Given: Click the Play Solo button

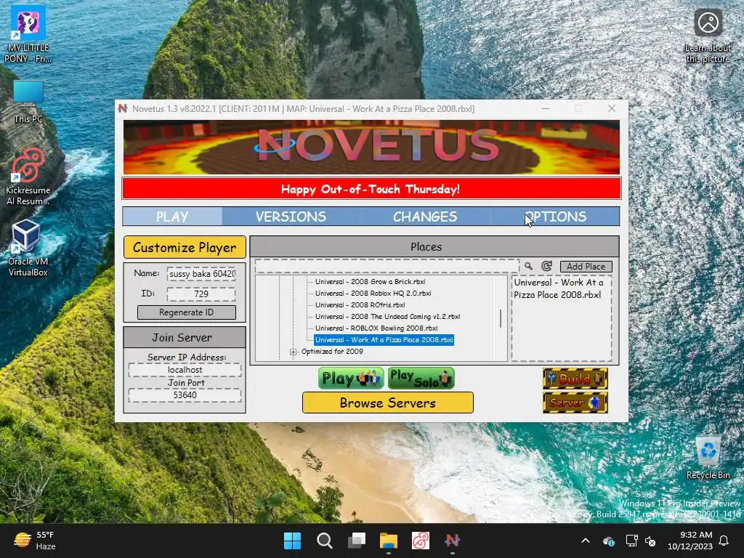Looking at the screenshot, I should tap(421, 378).
